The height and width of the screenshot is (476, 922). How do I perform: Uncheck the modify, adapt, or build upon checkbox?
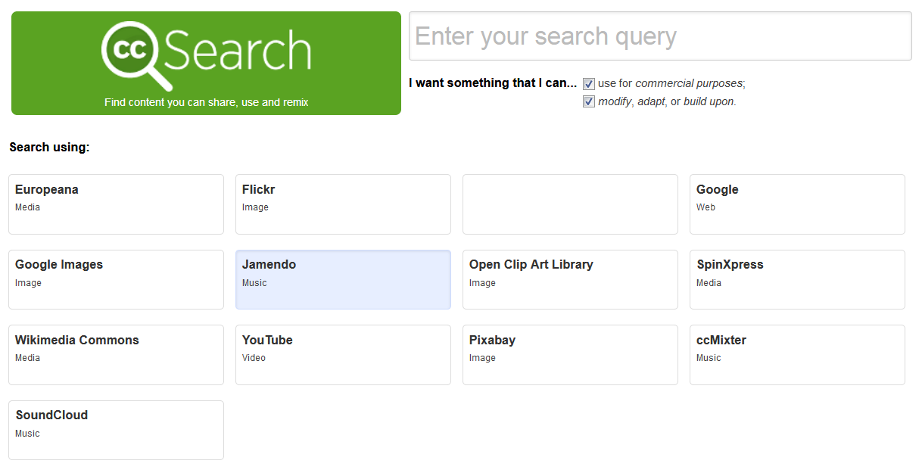tap(589, 101)
